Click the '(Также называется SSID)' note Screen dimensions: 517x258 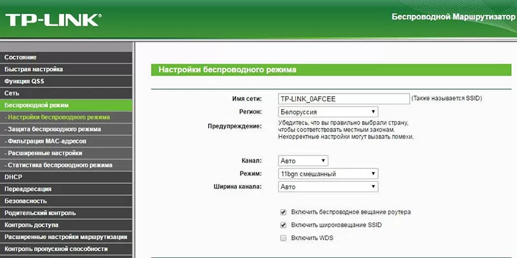click(x=447, y=99)
